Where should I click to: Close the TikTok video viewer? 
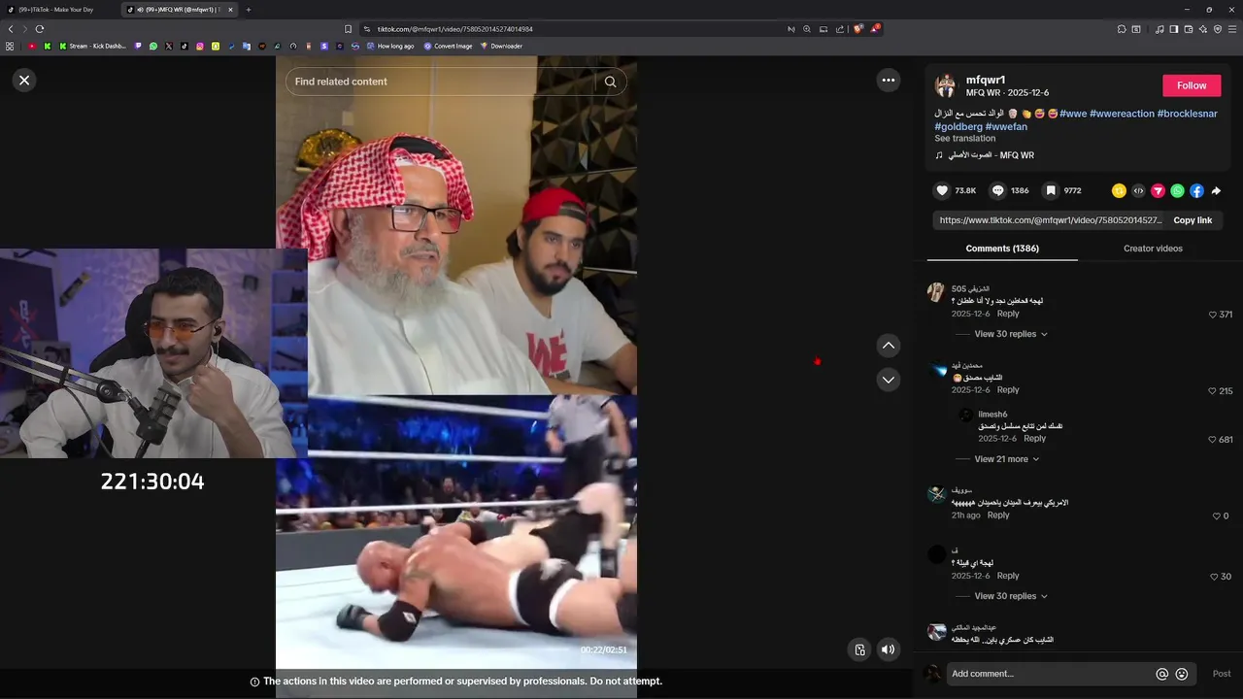[x=24, y=81]
